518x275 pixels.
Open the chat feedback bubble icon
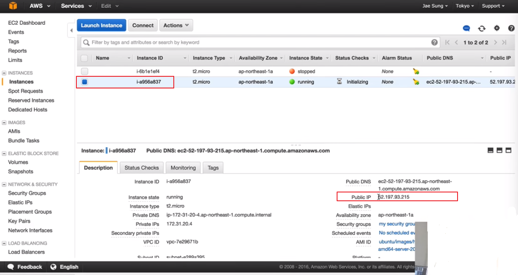click(x=466, y=29)
